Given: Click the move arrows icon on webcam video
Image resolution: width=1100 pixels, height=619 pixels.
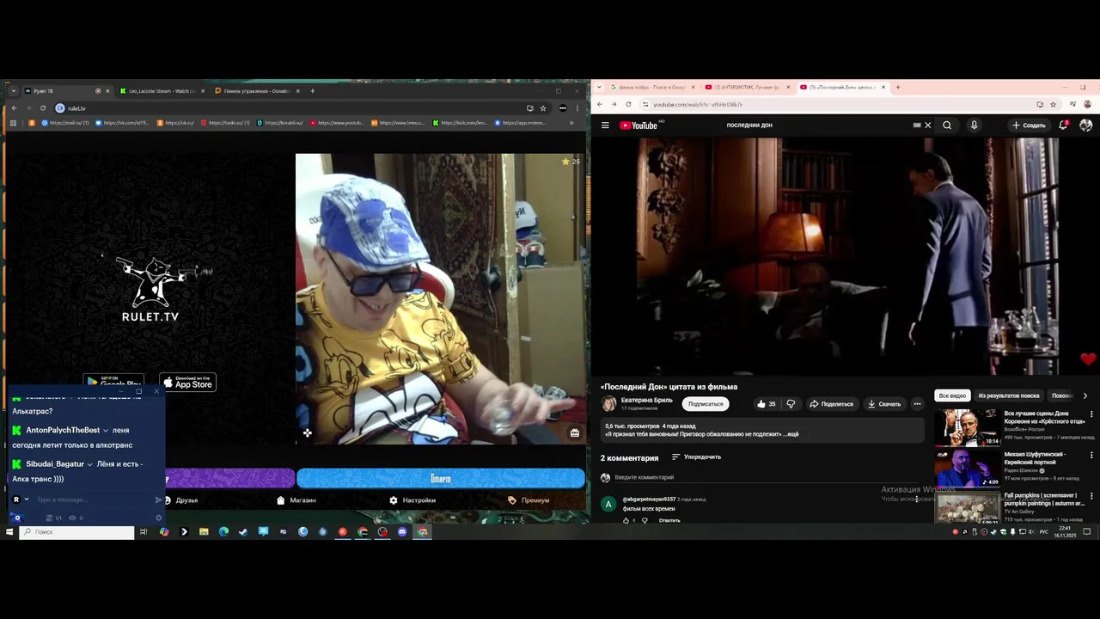Looking at the screenshot, I should pyautogui.click(x=307, y=433).
